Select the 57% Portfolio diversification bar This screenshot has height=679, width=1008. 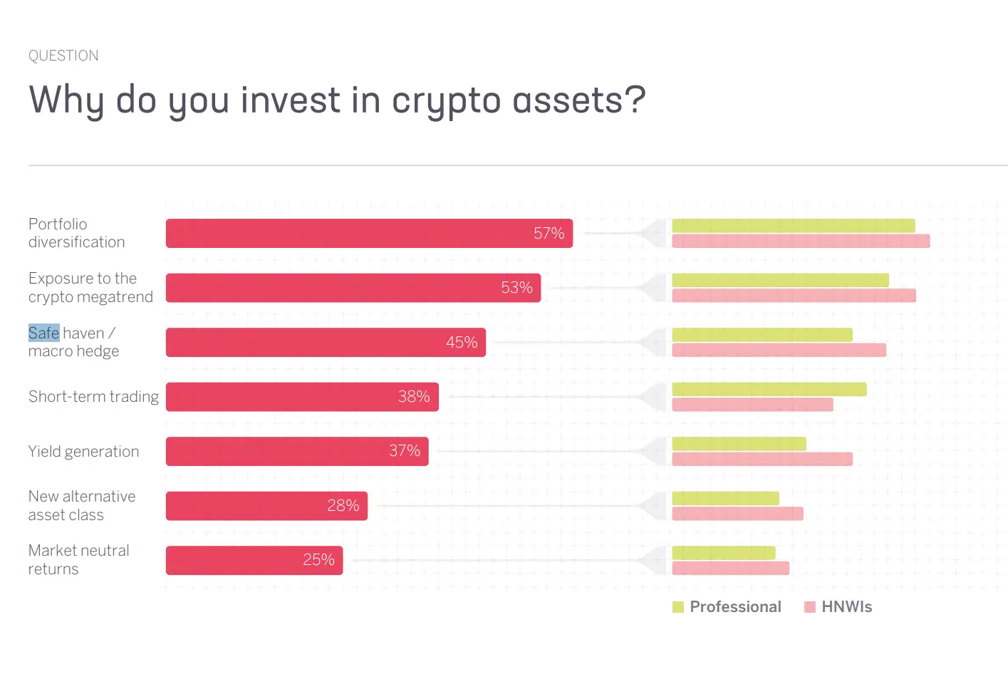click(x=369, y=234)
